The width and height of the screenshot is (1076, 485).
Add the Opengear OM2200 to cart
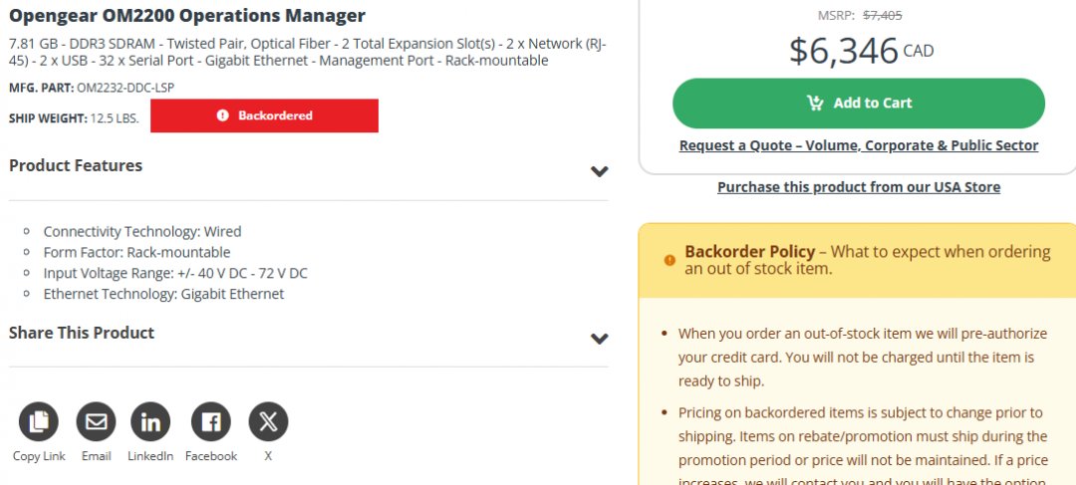pyautogui.click(x=858, y=104)
